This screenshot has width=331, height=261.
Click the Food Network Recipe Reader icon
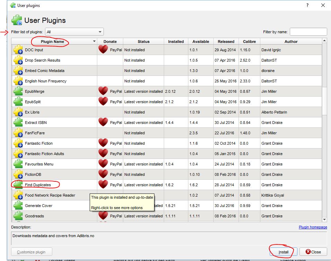(x=18, y=195)
